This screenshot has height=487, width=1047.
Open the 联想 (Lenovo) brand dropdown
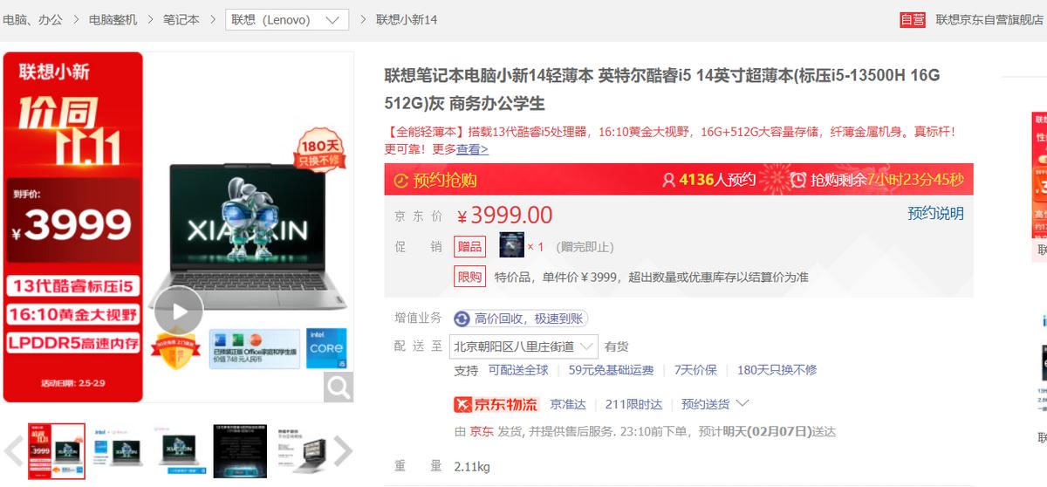point(287,20)
